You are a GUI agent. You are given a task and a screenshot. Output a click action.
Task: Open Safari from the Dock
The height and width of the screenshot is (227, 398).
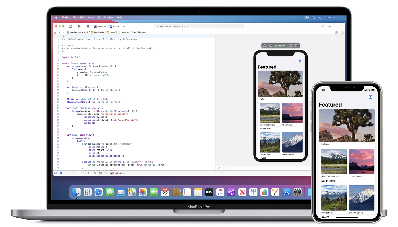click(x=99, y=192)
